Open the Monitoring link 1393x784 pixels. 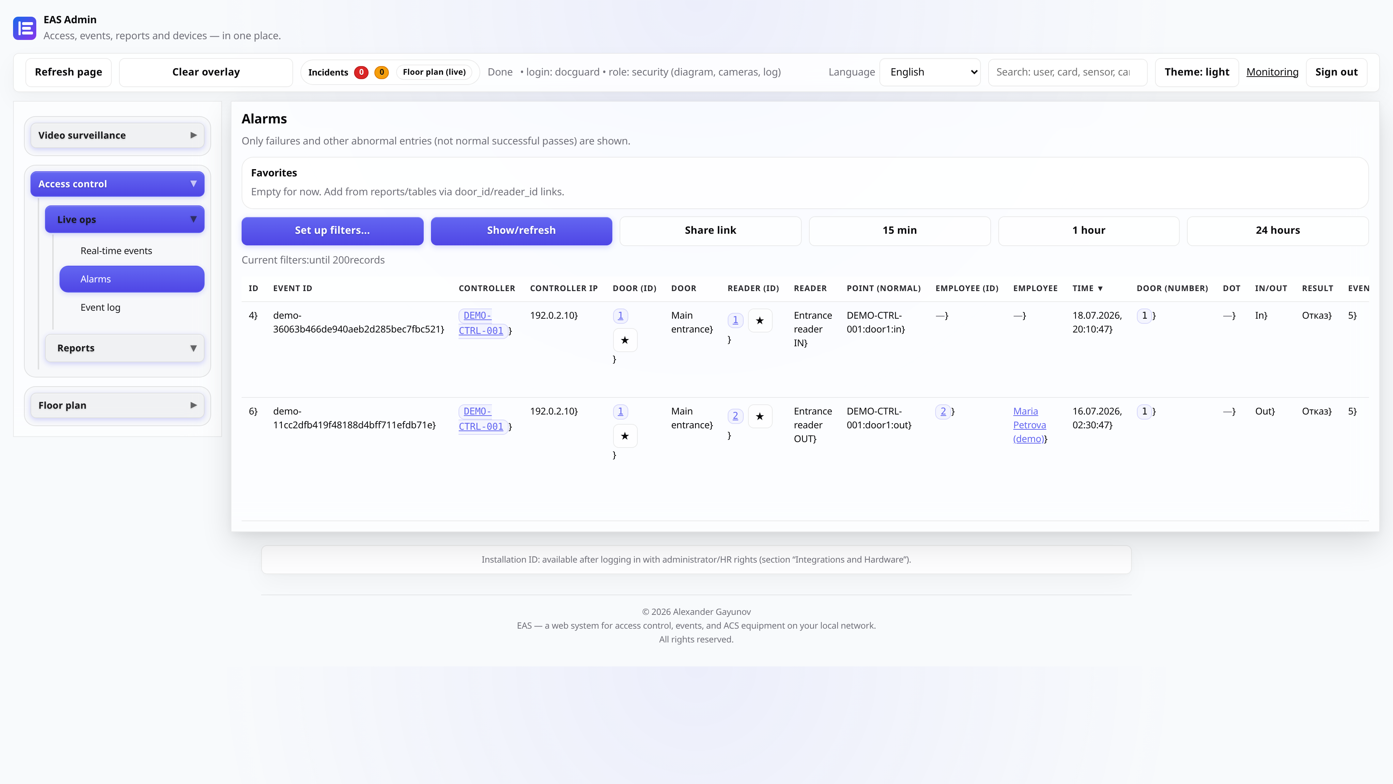[x=1273, y=72]
